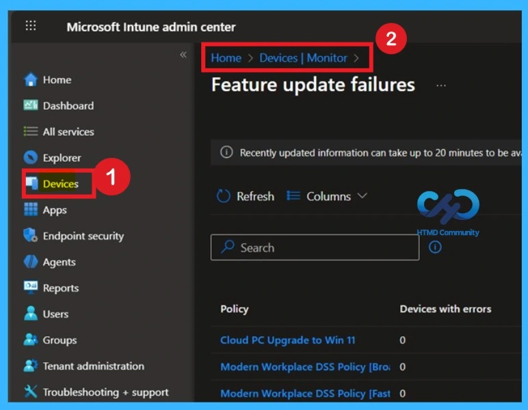
Task: Open Cloud PC Upgrade to Win 11 policy
Action: point(287,340)
